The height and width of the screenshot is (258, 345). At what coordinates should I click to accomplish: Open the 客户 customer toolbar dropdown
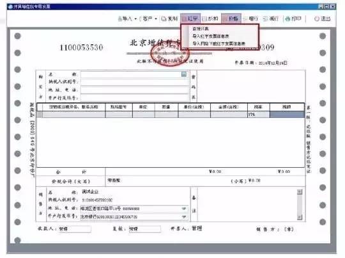point(149,19)
